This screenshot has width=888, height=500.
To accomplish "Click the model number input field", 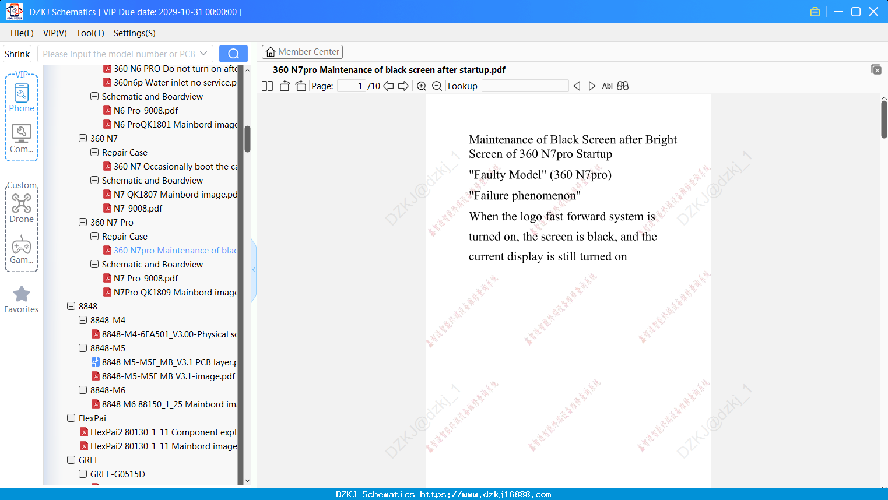I will point(119,54).
